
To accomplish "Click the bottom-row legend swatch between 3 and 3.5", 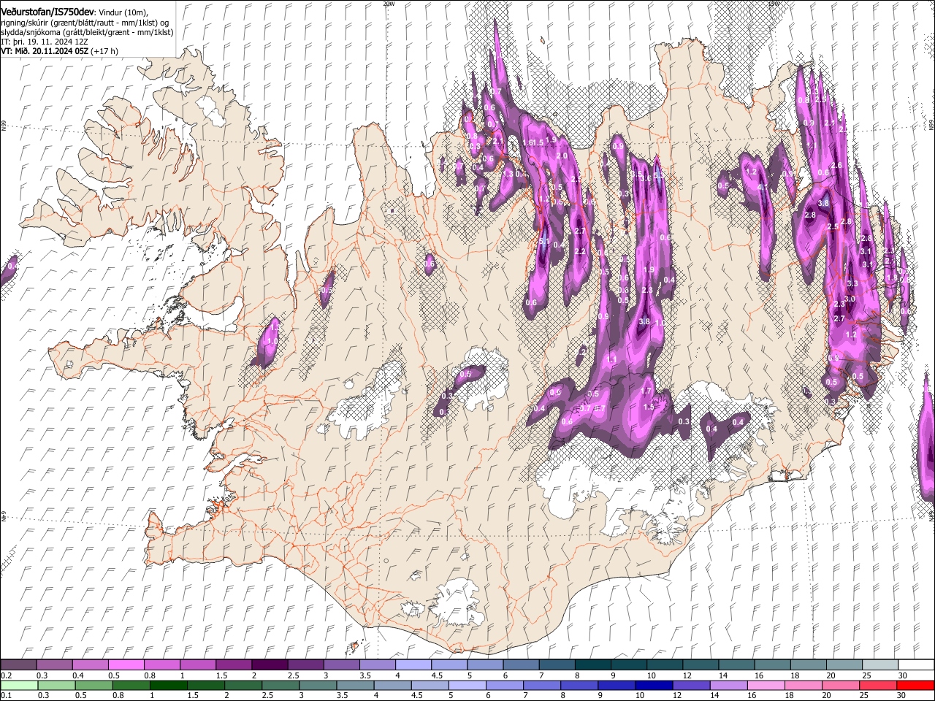I will coord(317,685).
